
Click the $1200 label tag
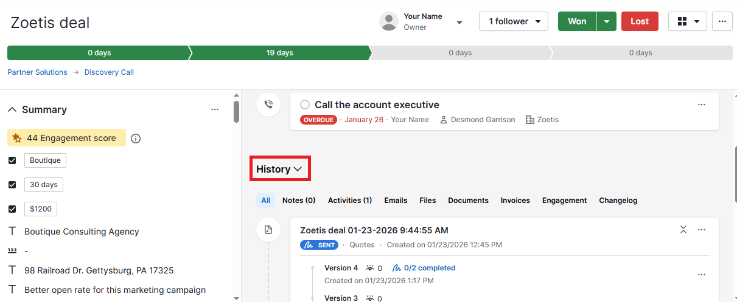point(41,209)
